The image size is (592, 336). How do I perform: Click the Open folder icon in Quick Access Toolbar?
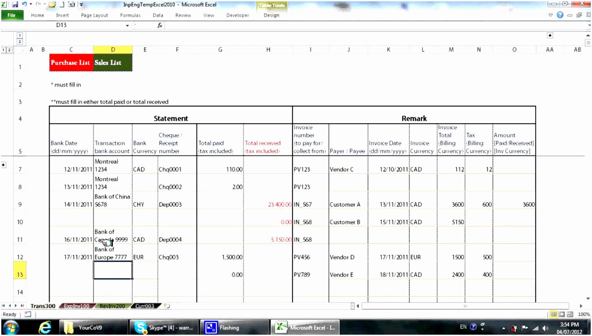52,5
